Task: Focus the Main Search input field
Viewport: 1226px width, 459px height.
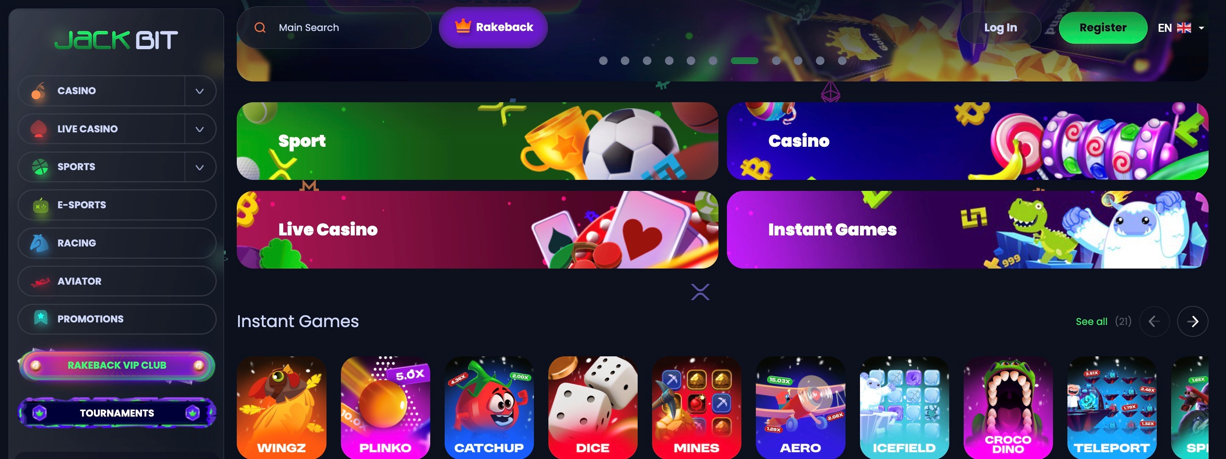Action: point(334,28)
